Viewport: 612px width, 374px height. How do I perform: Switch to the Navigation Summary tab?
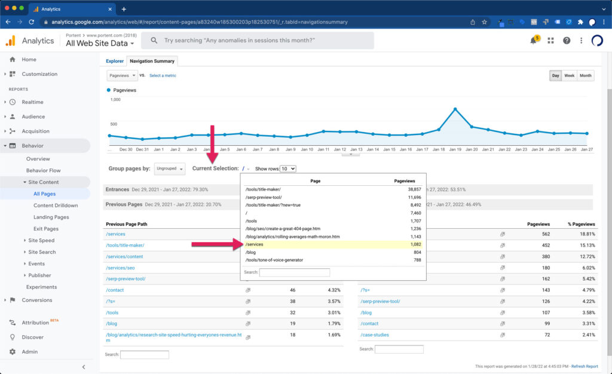[152, 61]
